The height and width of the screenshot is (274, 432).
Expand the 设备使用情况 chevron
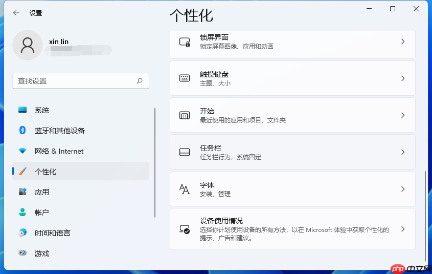pos(403,229)
